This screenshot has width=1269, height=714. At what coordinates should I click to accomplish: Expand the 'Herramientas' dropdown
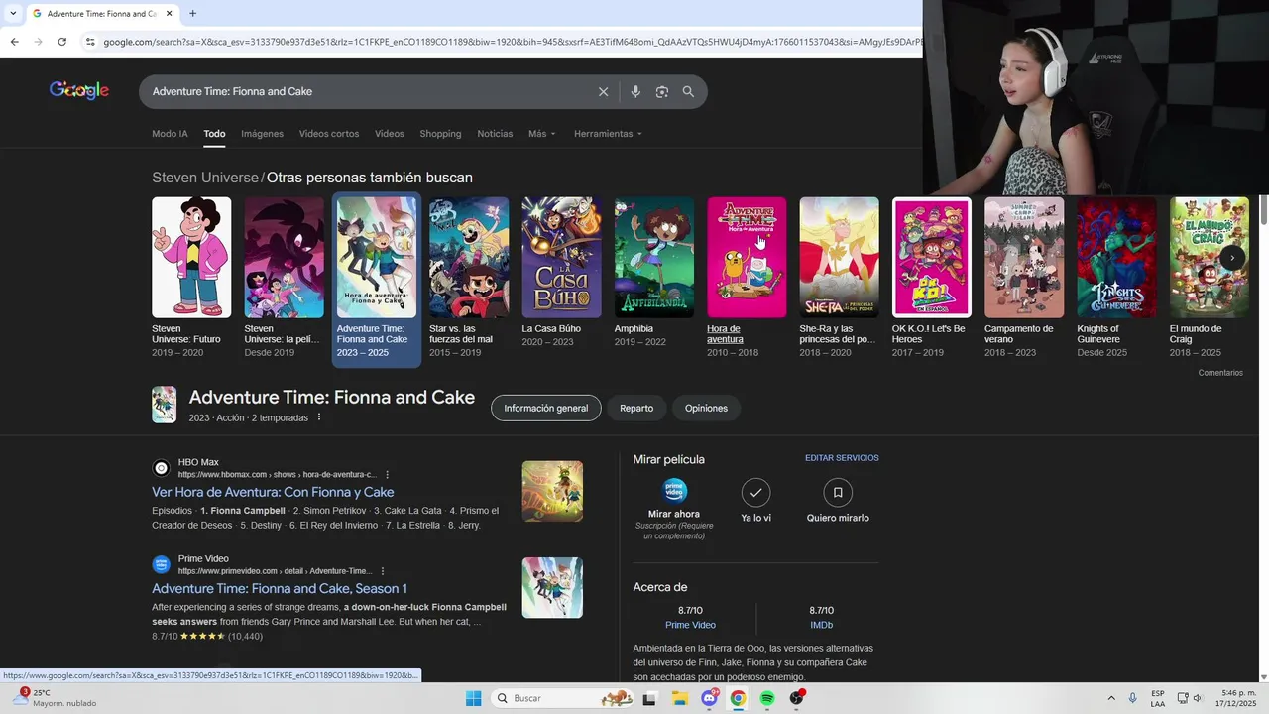(608, 134)
